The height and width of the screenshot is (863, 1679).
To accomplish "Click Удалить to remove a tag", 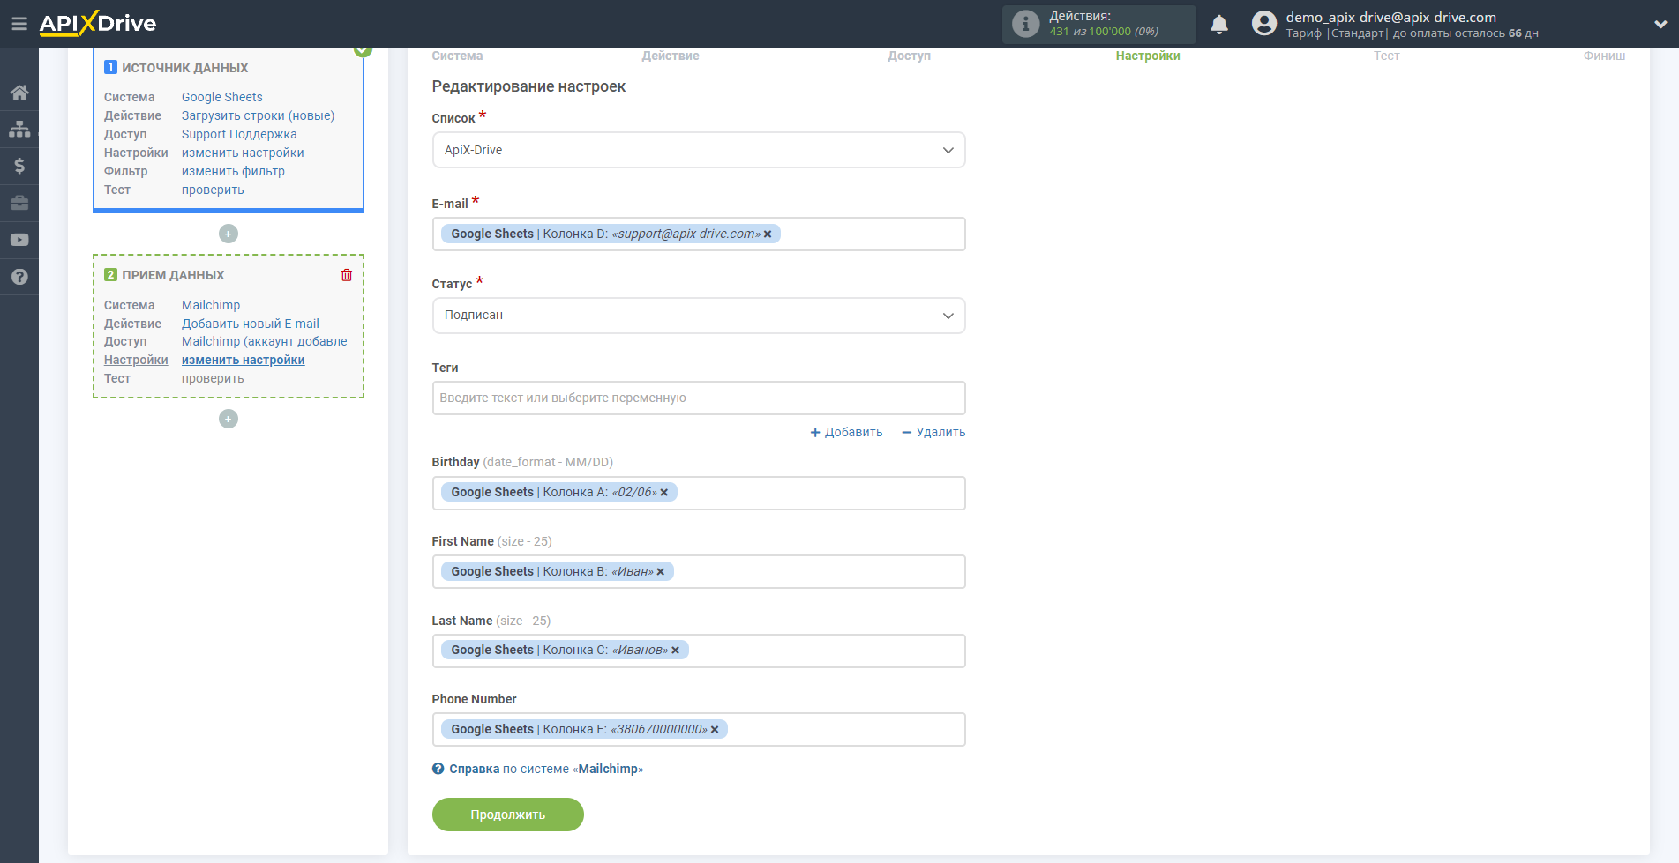I will click(x=933, y=432).
